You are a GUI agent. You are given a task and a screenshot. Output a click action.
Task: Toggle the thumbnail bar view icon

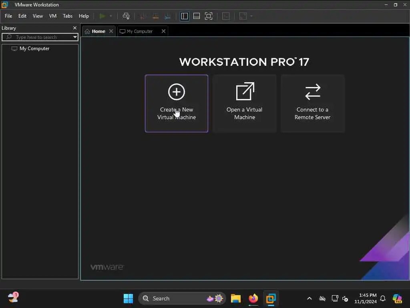pos(197,16)
